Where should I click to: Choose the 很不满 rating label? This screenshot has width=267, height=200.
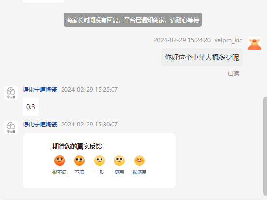tap(60, 172)
